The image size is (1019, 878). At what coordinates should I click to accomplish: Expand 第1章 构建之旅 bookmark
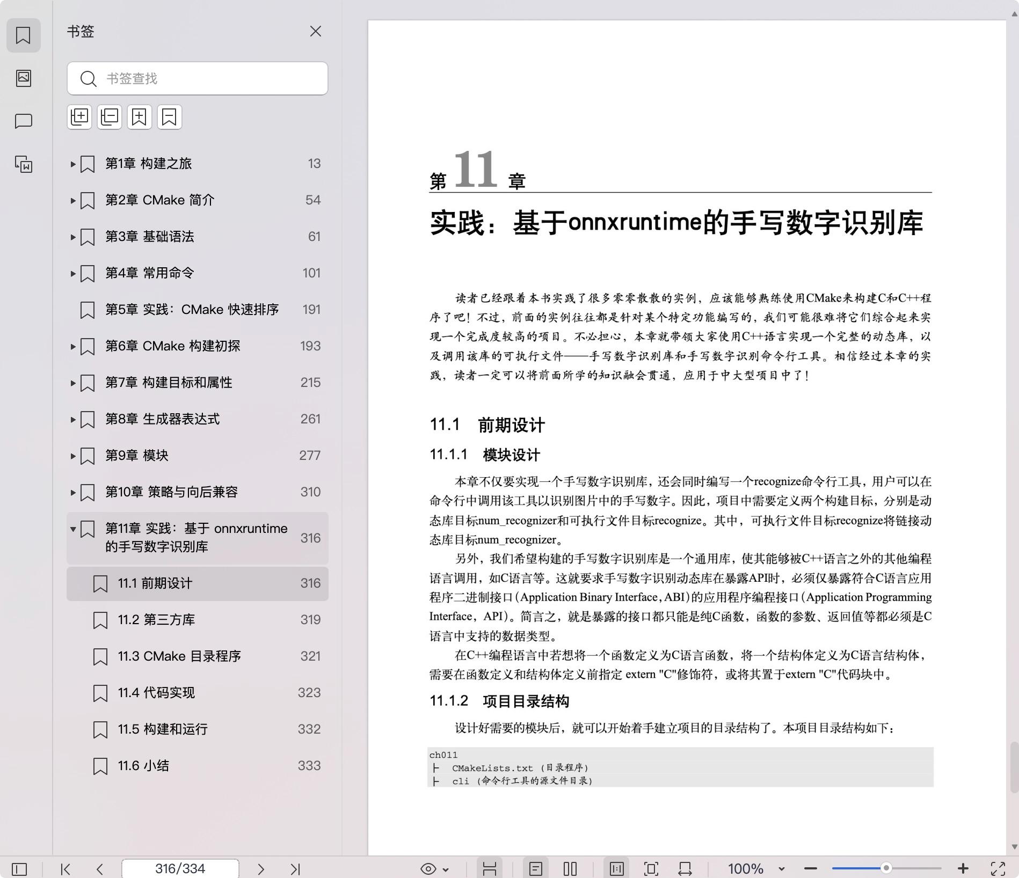click(x=73, y=164)
